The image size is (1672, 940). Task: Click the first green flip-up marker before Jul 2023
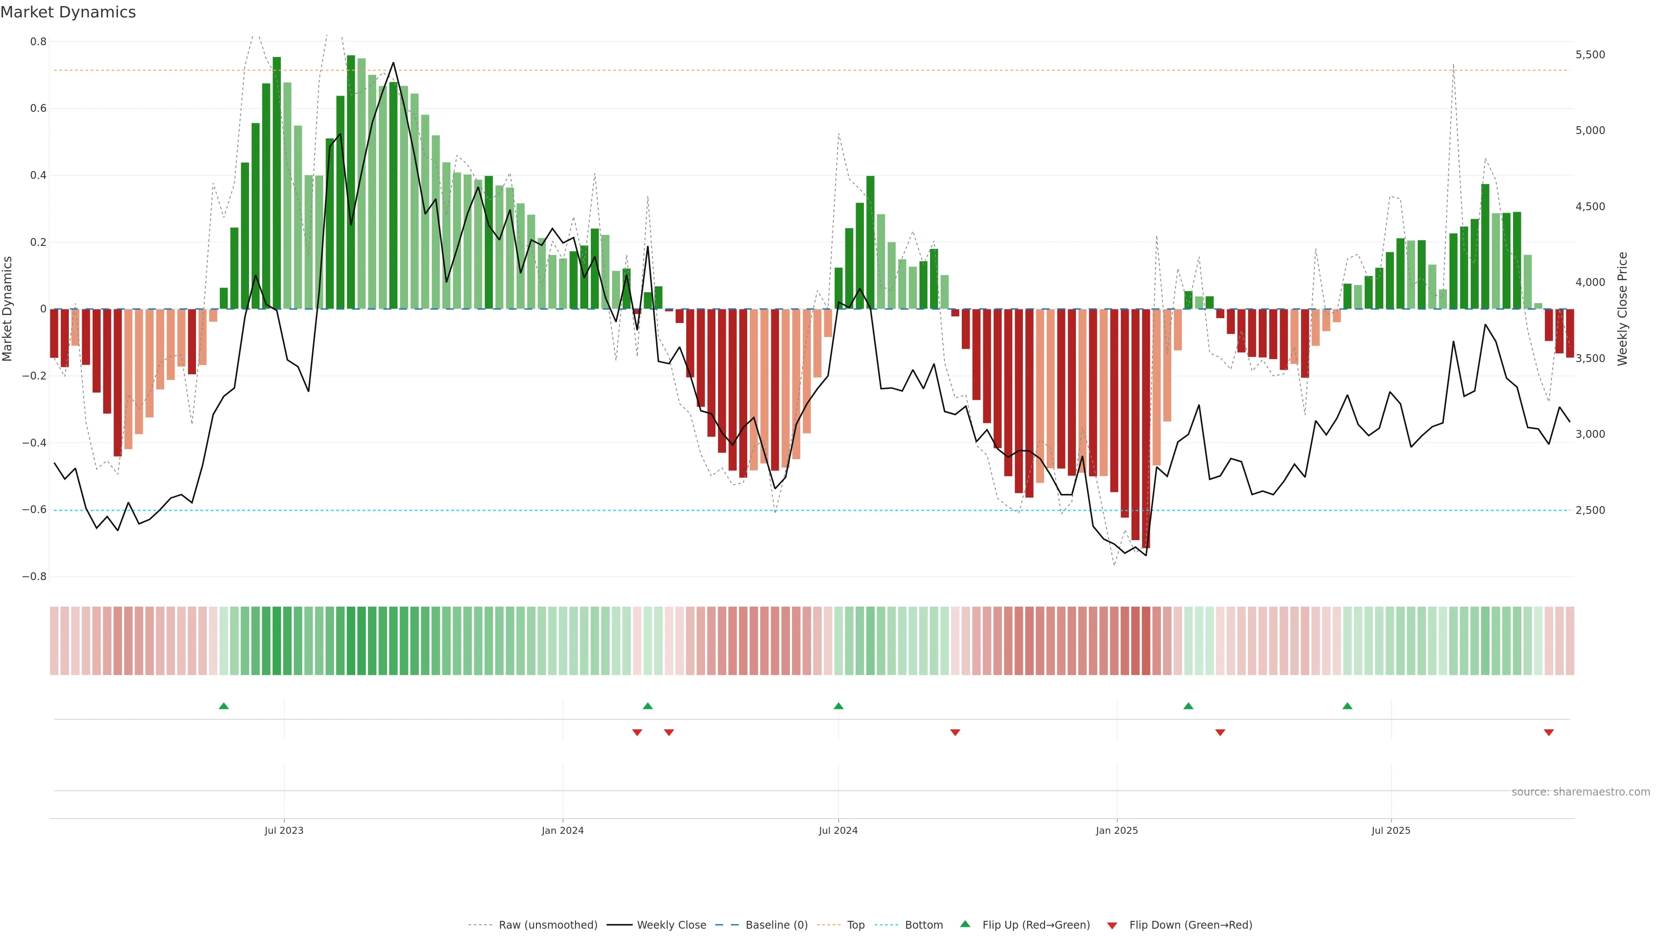pyautogui.click(x=224, y=706)
